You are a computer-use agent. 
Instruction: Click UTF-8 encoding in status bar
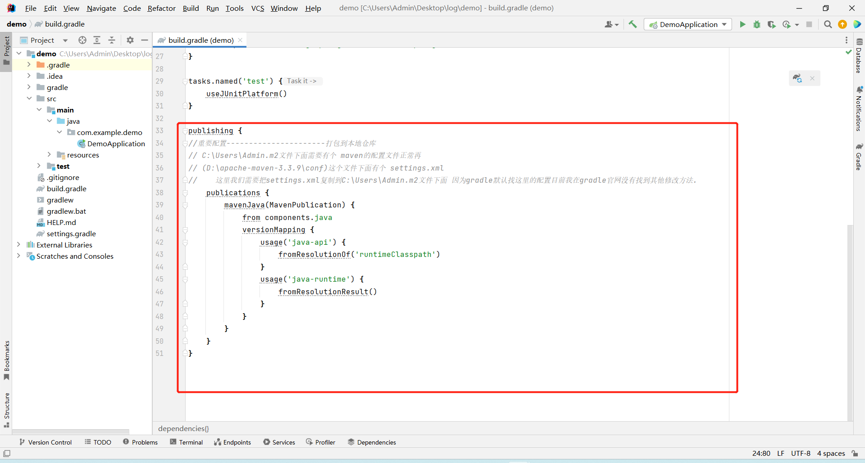[801, 453]
